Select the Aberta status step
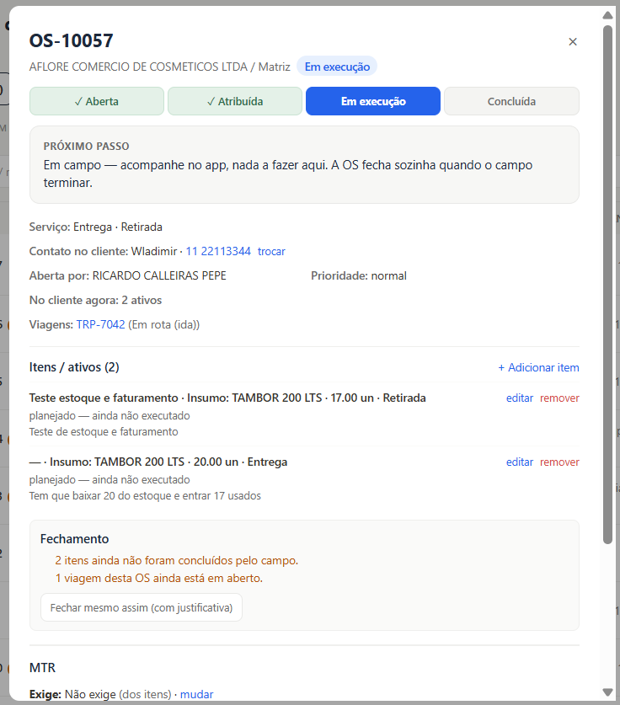Viewport: 620px width, 705px height. coord(97,101)
